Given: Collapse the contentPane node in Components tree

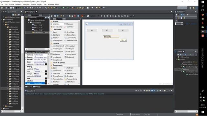Looking at the screenshot, I should tap(28, 23).
